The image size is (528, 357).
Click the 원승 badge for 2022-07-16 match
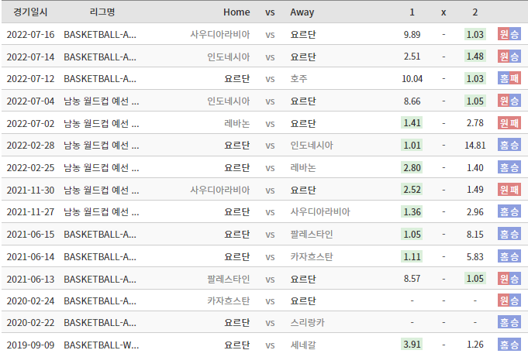pos(509,34)
